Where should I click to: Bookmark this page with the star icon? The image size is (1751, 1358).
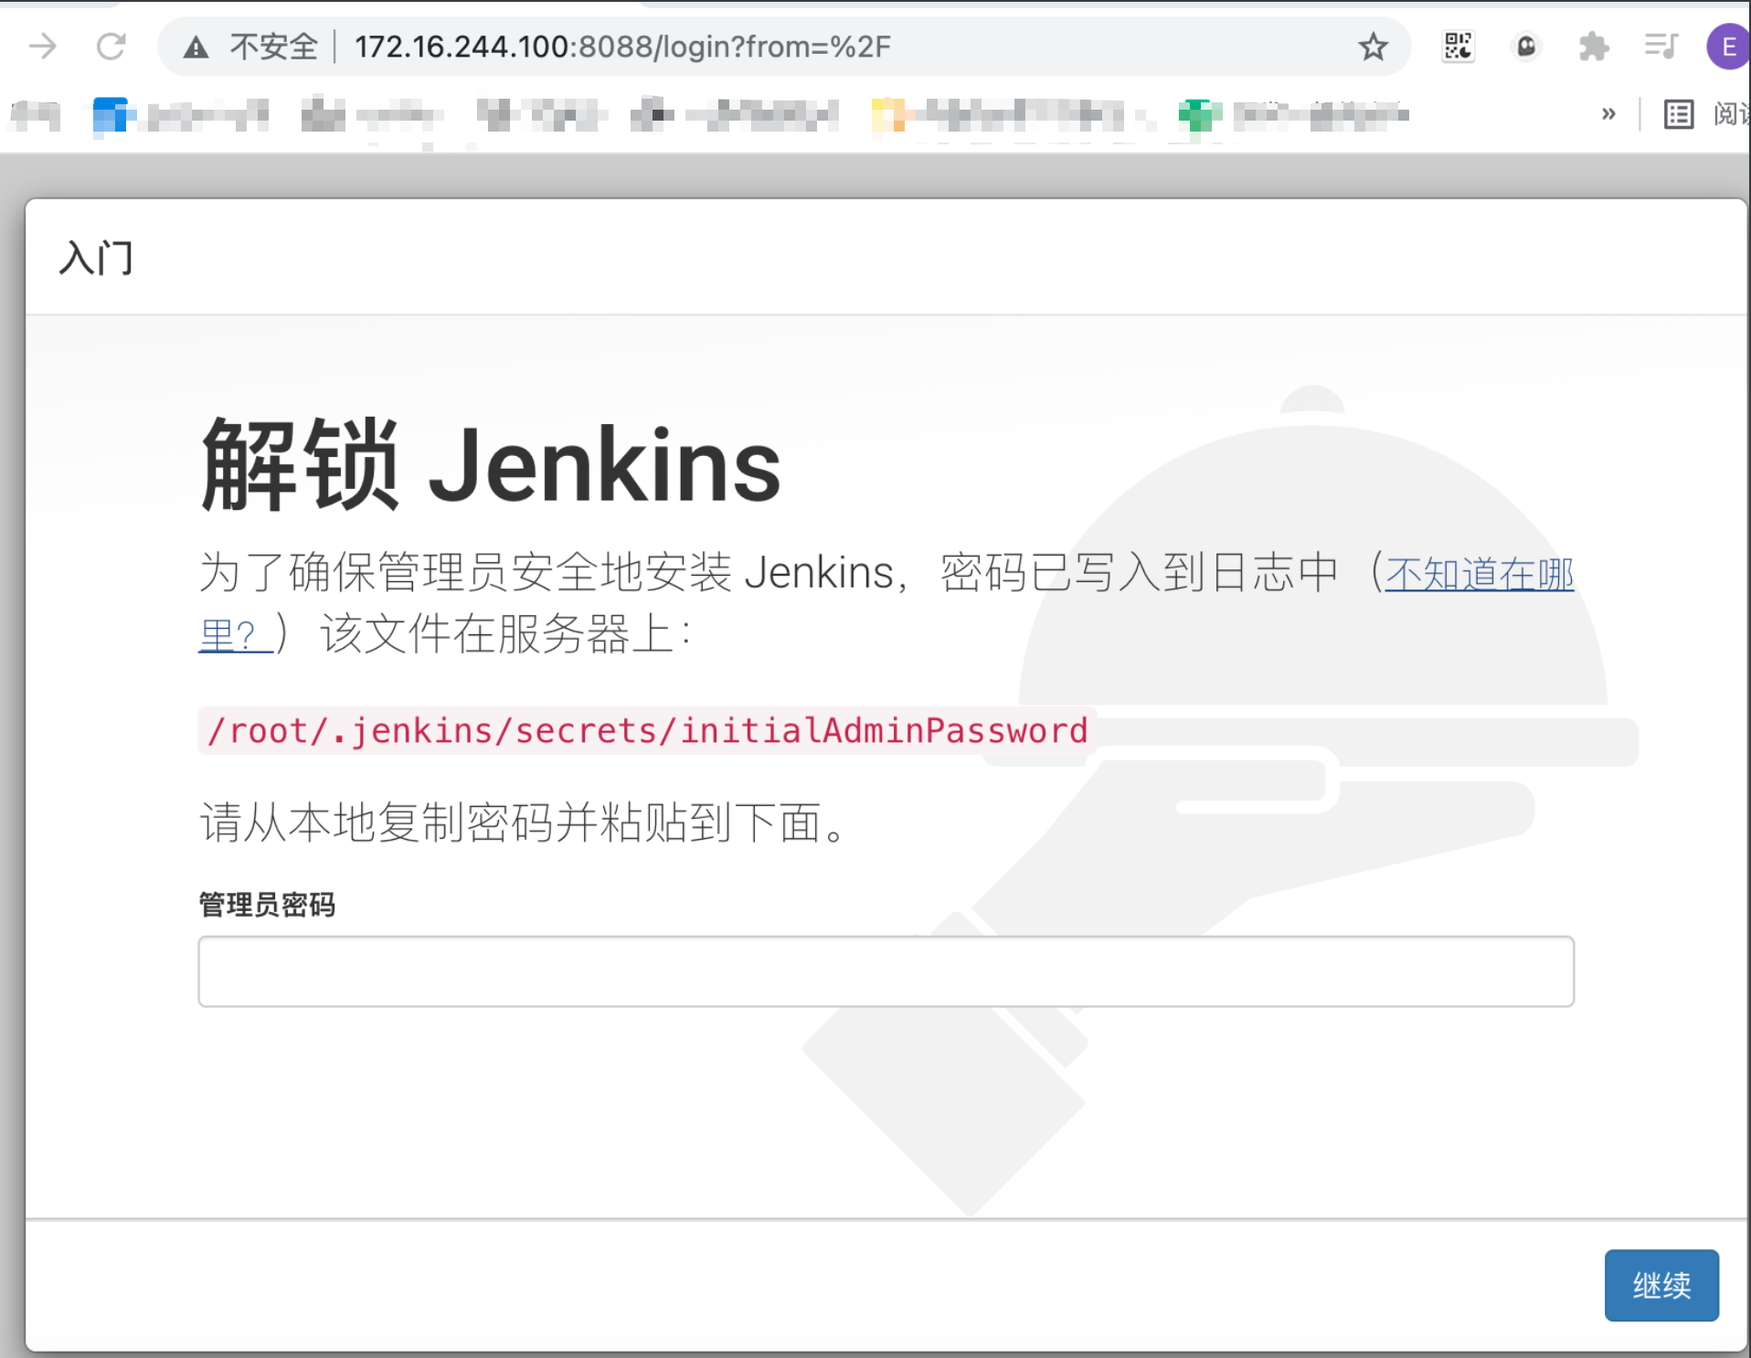(x=1373, y=46)
